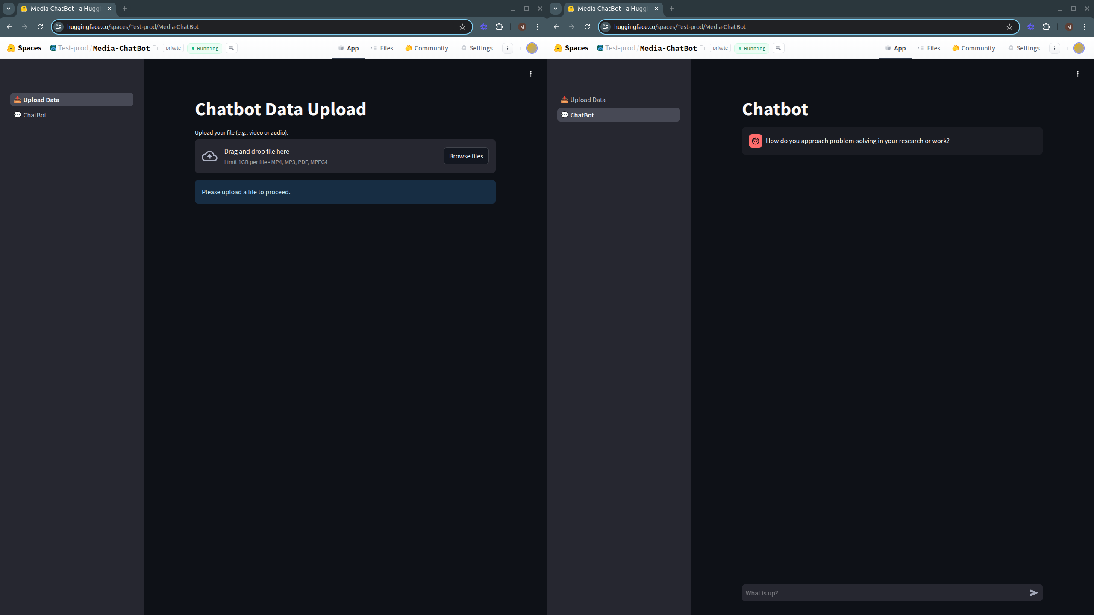The width and height of the screenshot is (1094, 615).
Task: Switch to ChatBot page in left sidebar
Action: (35, 115)
